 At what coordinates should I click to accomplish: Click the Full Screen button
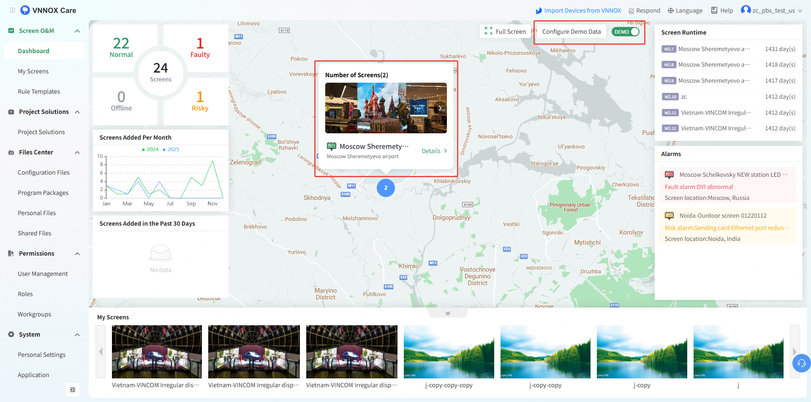coord(505,32)
